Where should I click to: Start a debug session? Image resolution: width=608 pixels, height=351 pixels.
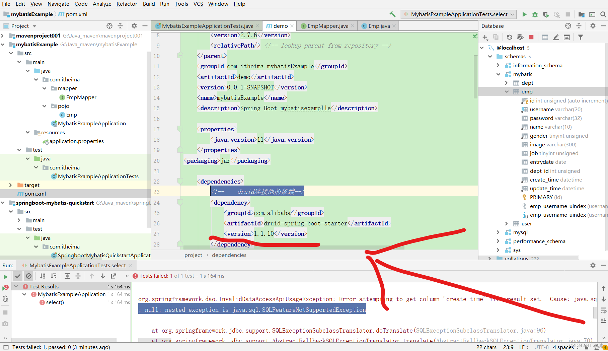click(x=535, y=14)
